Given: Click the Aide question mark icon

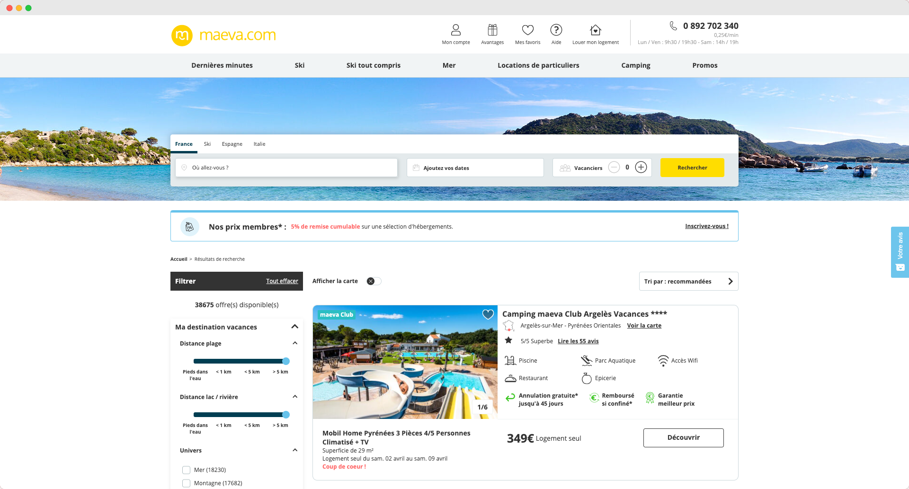Looking at the screenshot, I should pos(556,30).
